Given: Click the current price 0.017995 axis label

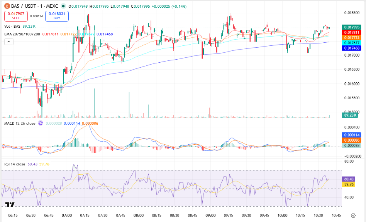Looking at the screenshot, I should tap(352, 27).
